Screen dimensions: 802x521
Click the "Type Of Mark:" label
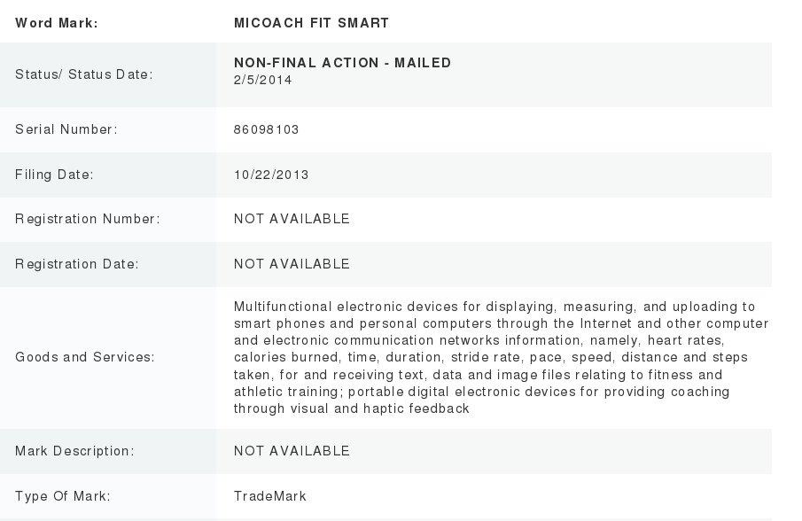click(x=63, y=496)
